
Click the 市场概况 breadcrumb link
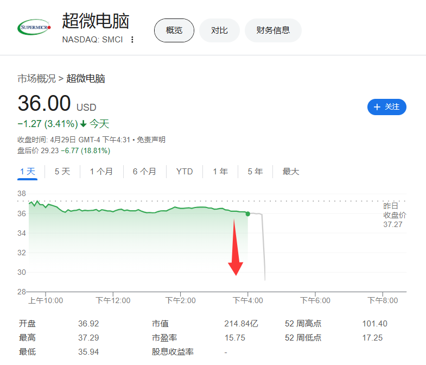(x=36, y=79)
